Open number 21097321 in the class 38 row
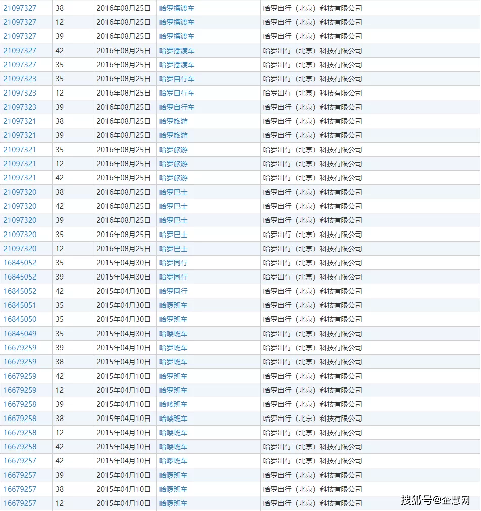The height and width of the screenshot is (511, 481). 20,121
